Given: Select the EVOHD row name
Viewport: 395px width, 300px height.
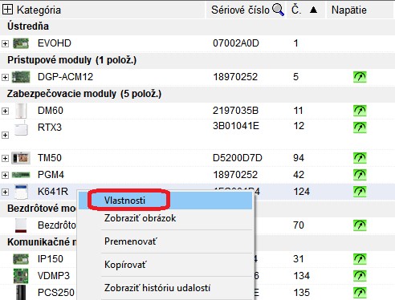Looking at the screenshot, I should coord(55,43).
